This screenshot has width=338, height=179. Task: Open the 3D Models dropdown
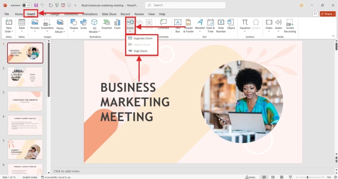pyautogui.click(x=94, y=32)
